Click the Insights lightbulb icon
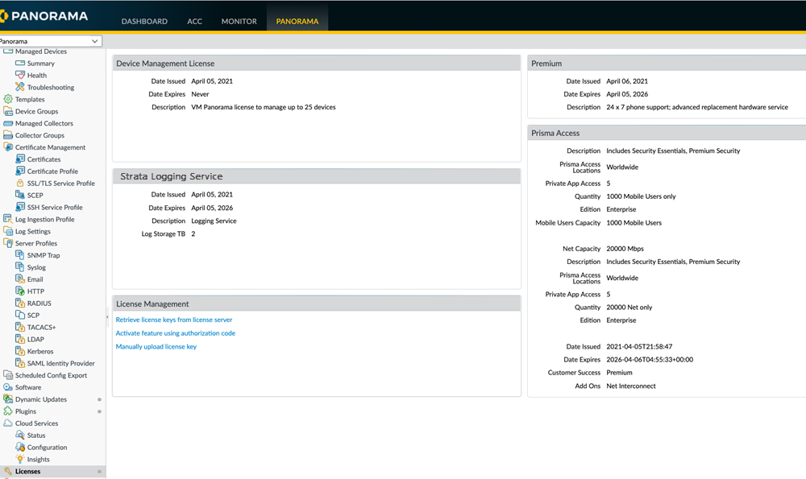 (20, 460)
